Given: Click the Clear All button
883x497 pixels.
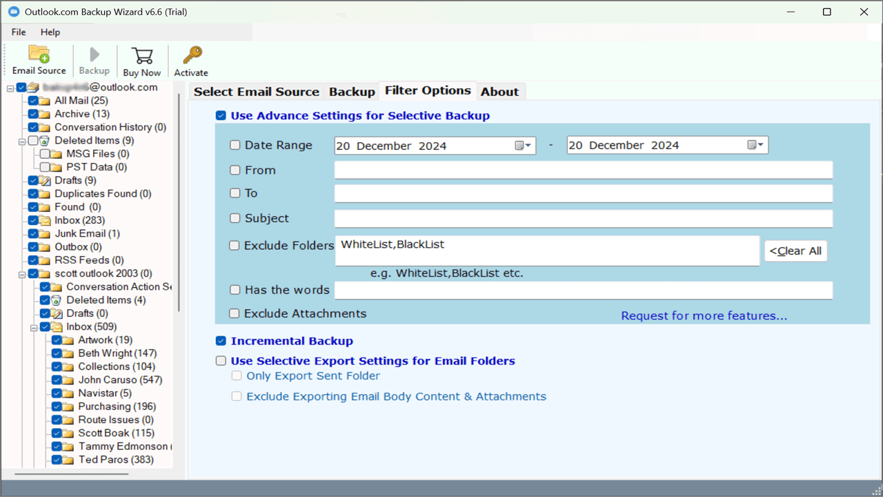Looking at the screenshot, I should 795,251.
